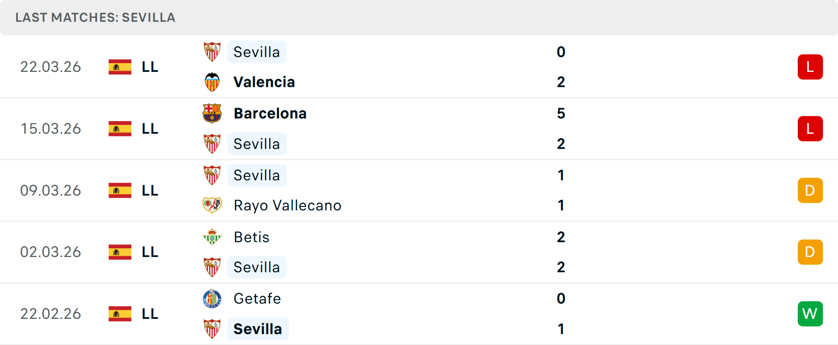Click the score 5 in the Barcelona match
838x345 pixels.
pyautogui.click(x=561, y=113)
